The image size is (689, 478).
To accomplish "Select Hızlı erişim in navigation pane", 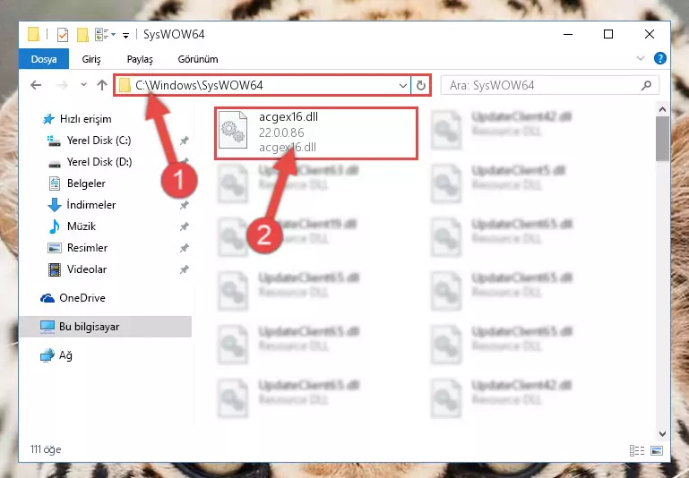I will 85,119.
